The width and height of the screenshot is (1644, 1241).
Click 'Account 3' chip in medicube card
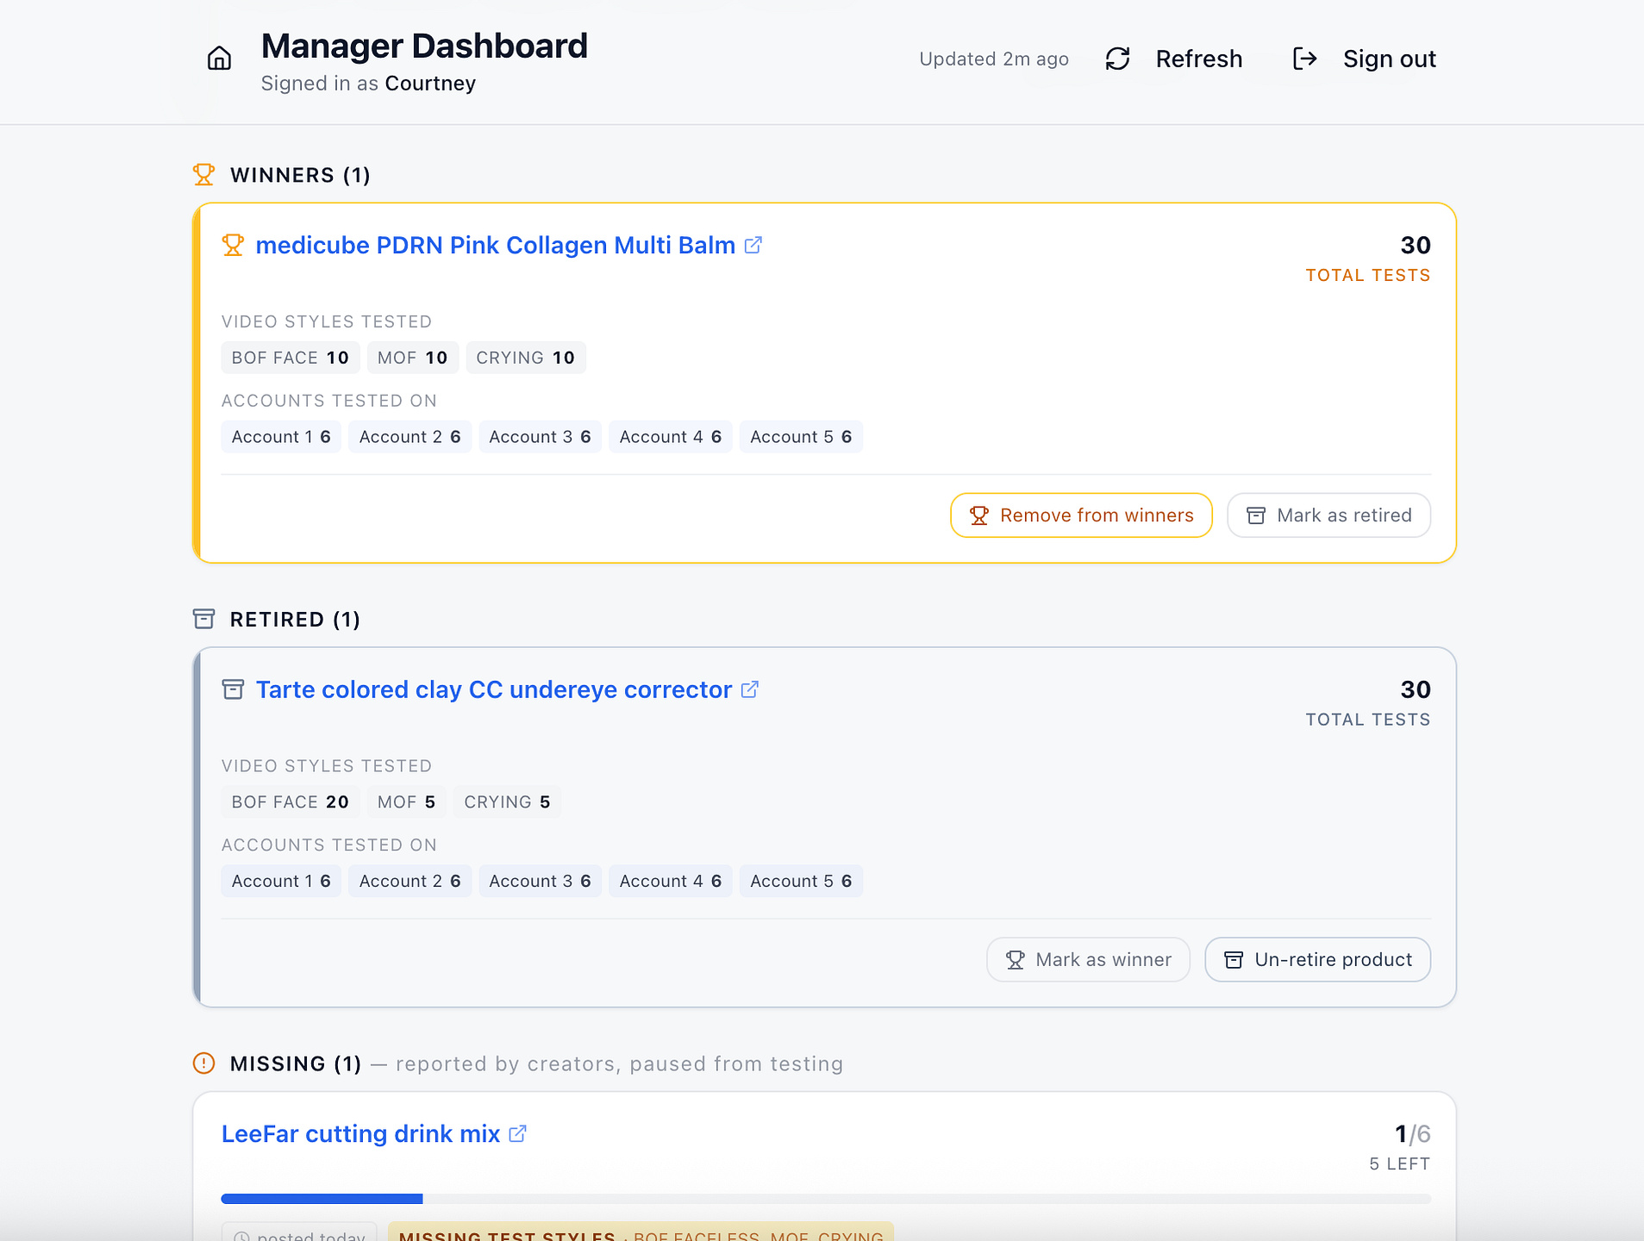tap(541, 437)
